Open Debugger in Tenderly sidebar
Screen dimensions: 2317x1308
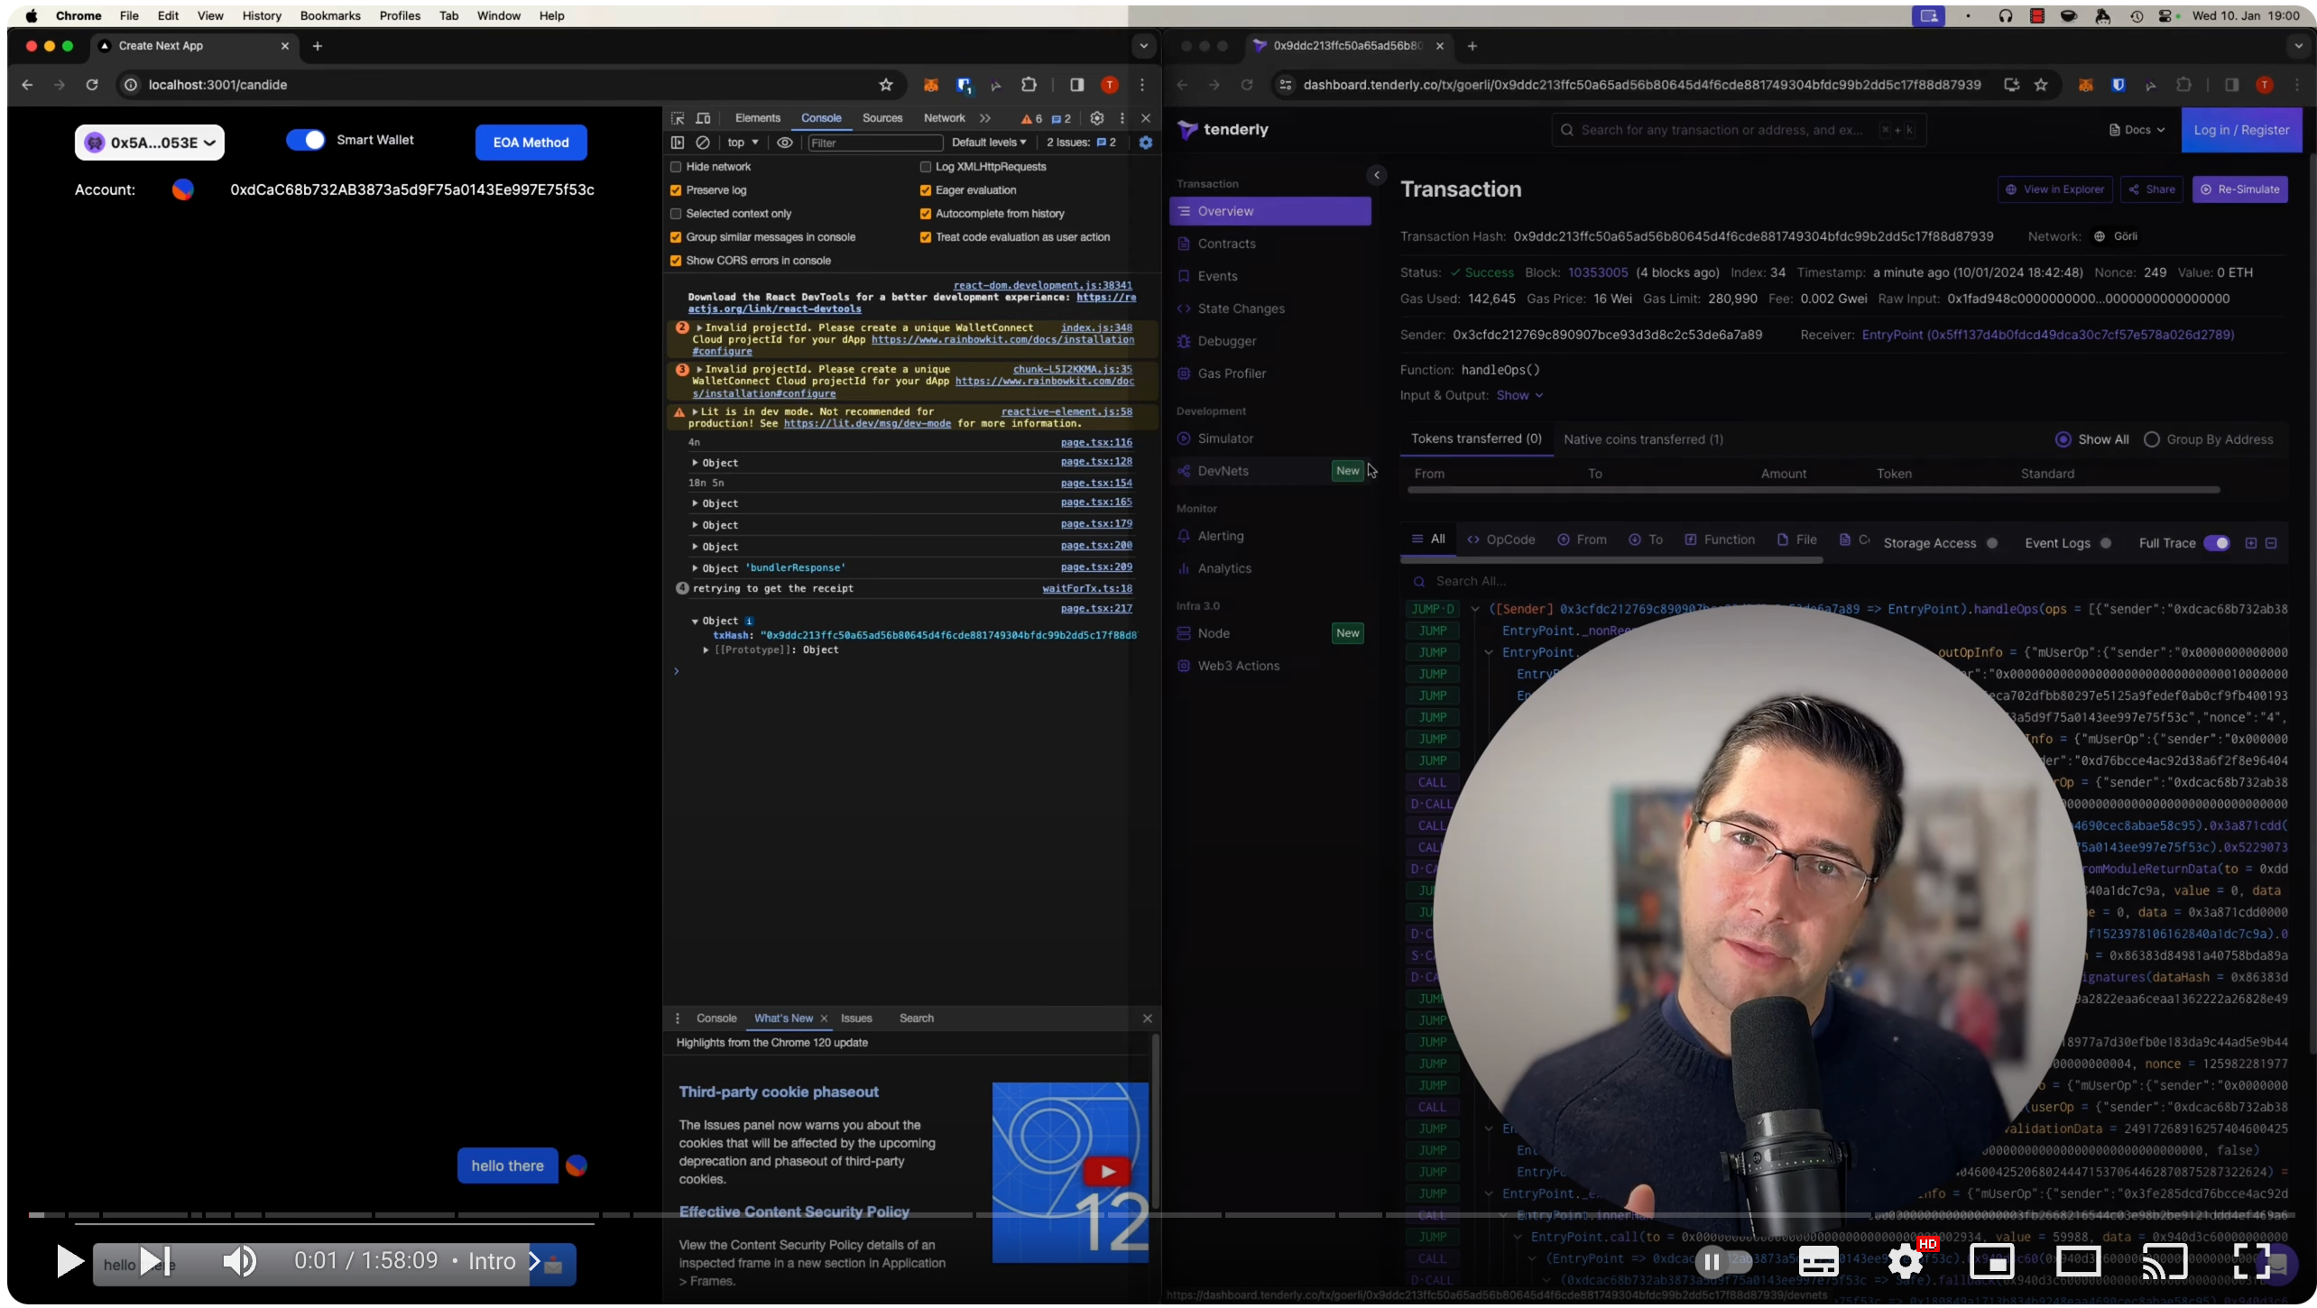coord(1226,341)
